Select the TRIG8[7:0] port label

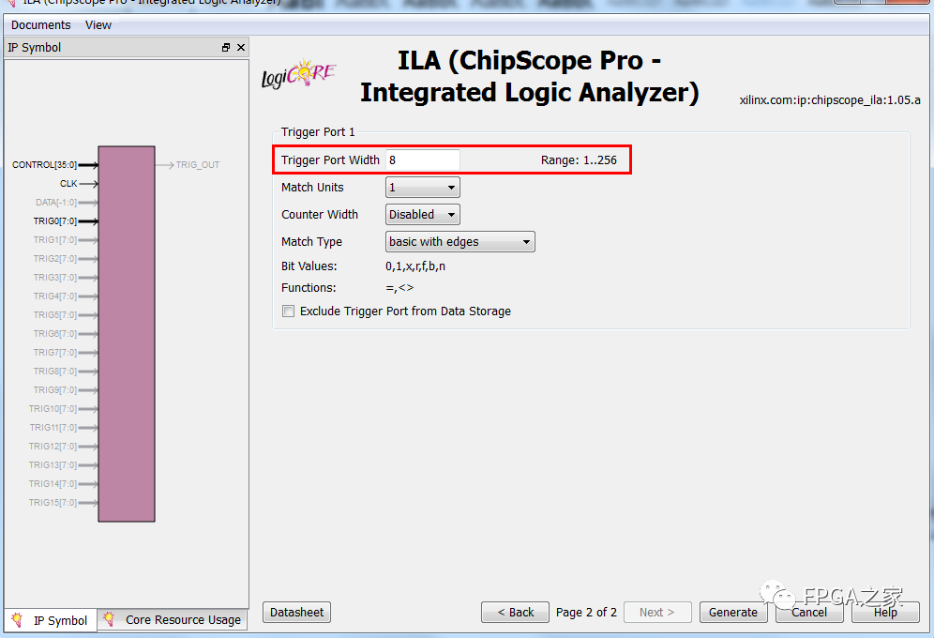point(55,372)
